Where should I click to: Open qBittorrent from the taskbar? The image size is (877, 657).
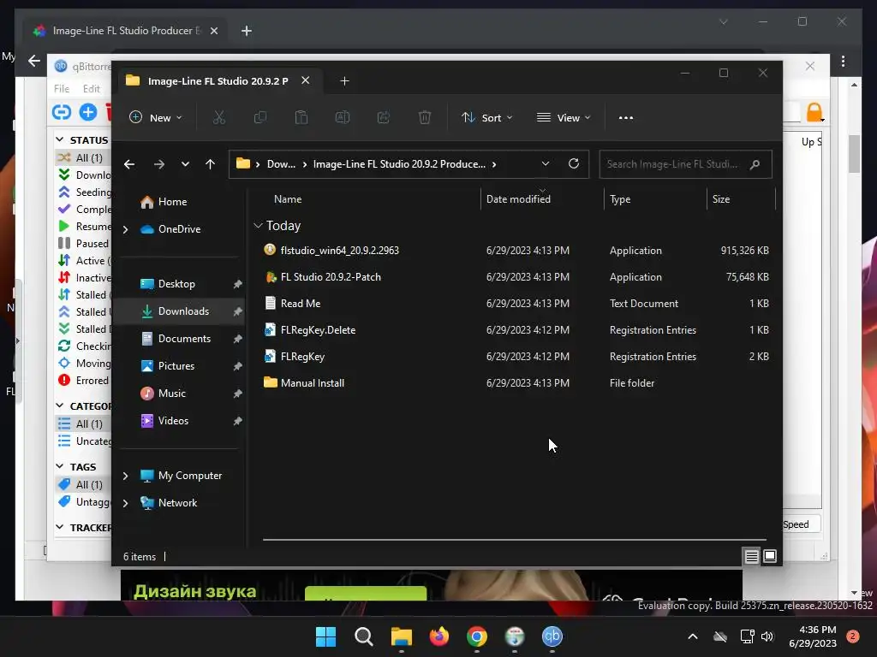[x=552, y=636]
